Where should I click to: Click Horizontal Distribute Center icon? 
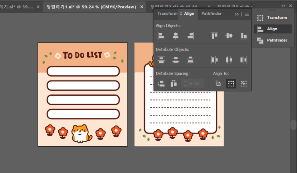point(229,60)
